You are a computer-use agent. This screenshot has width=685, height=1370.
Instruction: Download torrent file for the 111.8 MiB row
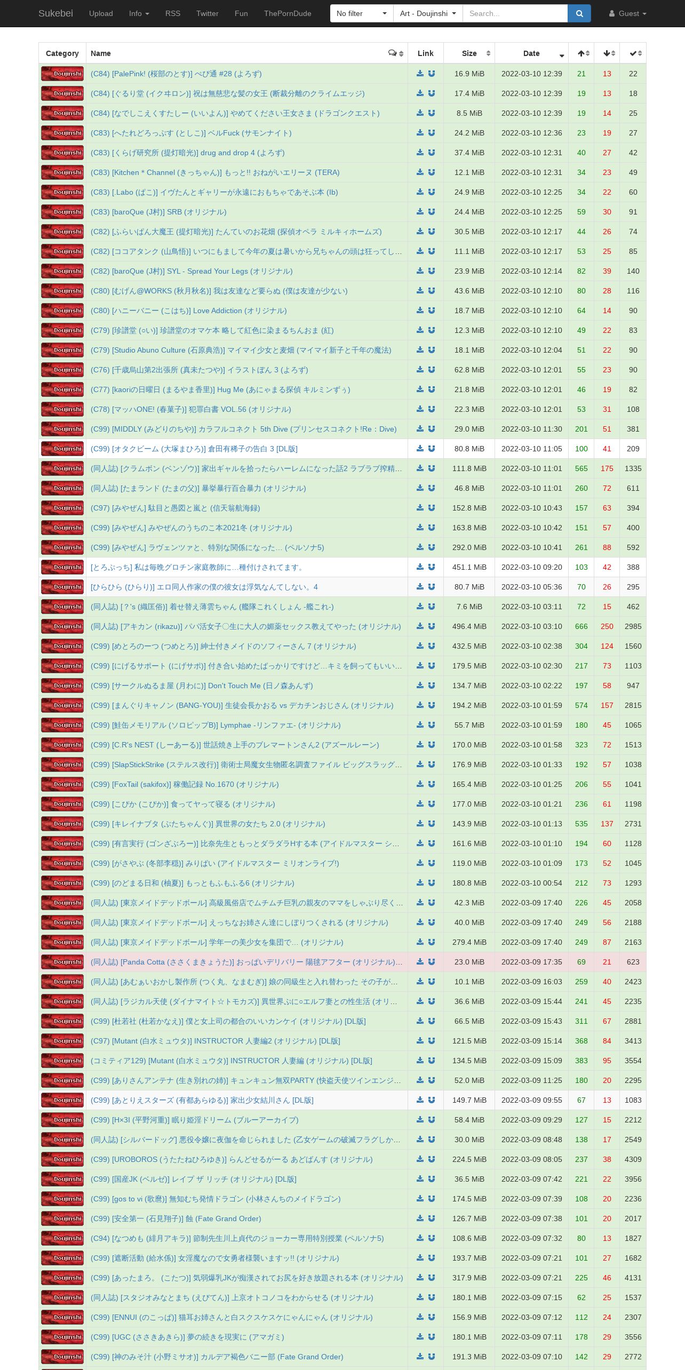(420, 468)
